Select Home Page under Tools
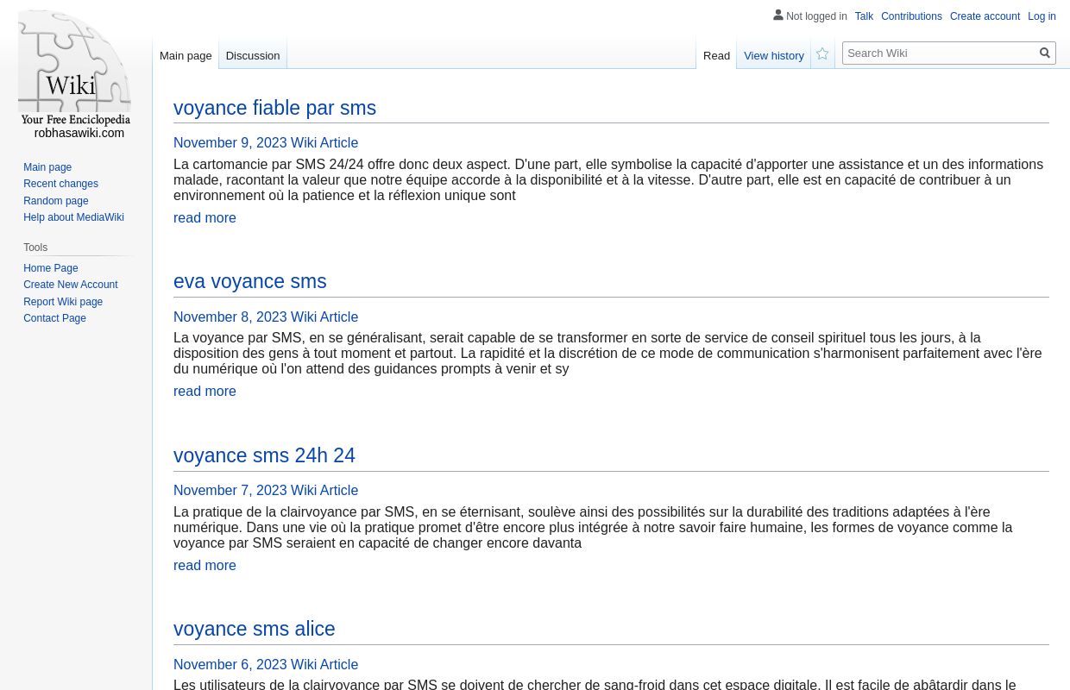This screenshot has height=690, width=1070. (50, 267)
